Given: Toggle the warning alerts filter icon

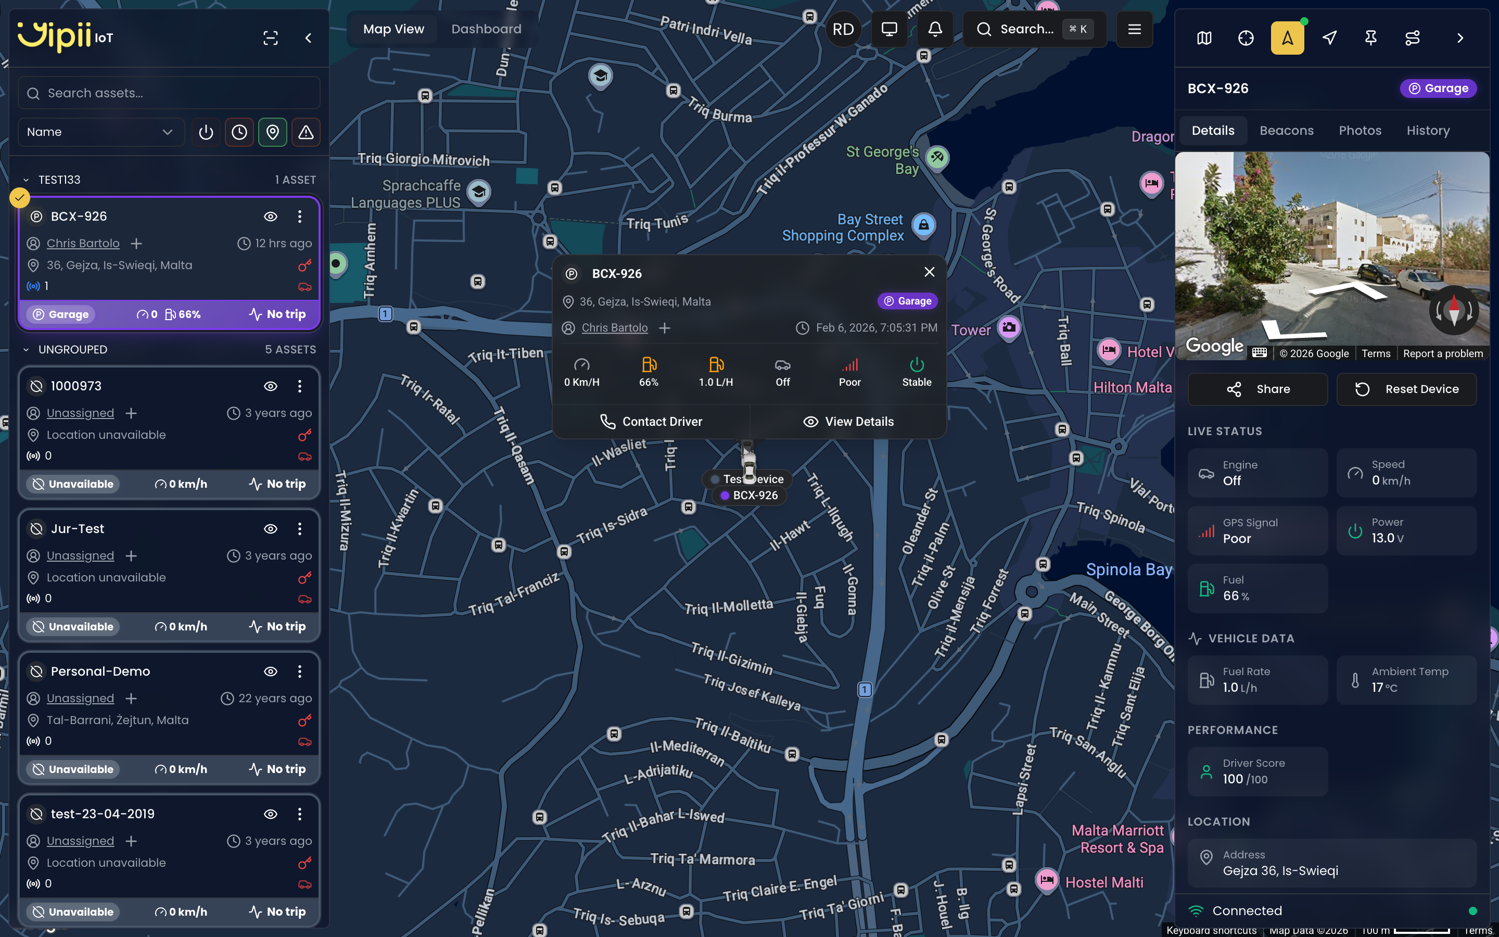Looking at the screenshot, I should [x=306, y=132].
